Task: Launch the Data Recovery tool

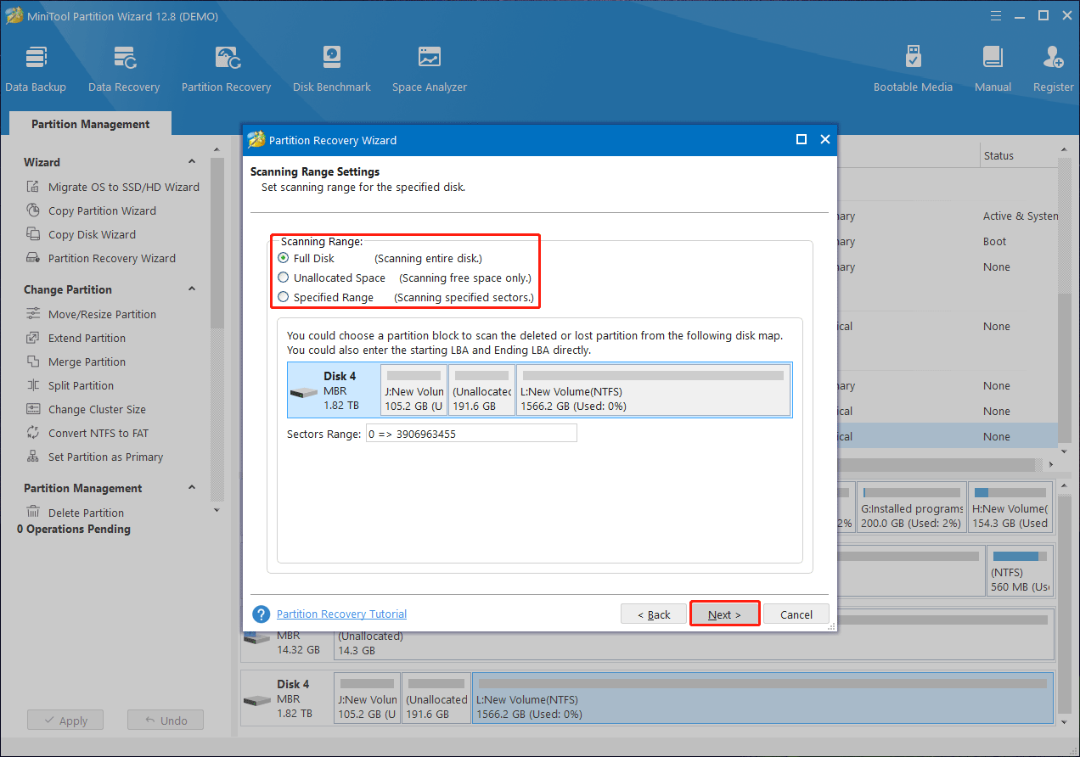Action: pyautogui.click(x=124, y=70)
